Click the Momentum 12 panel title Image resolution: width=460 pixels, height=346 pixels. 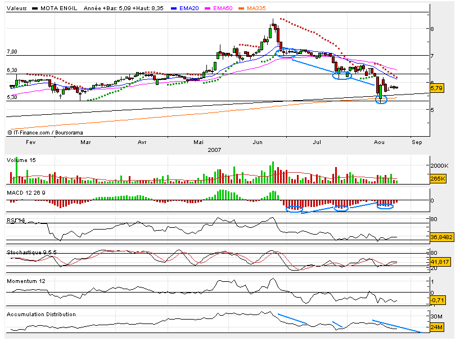click(26, 281)
